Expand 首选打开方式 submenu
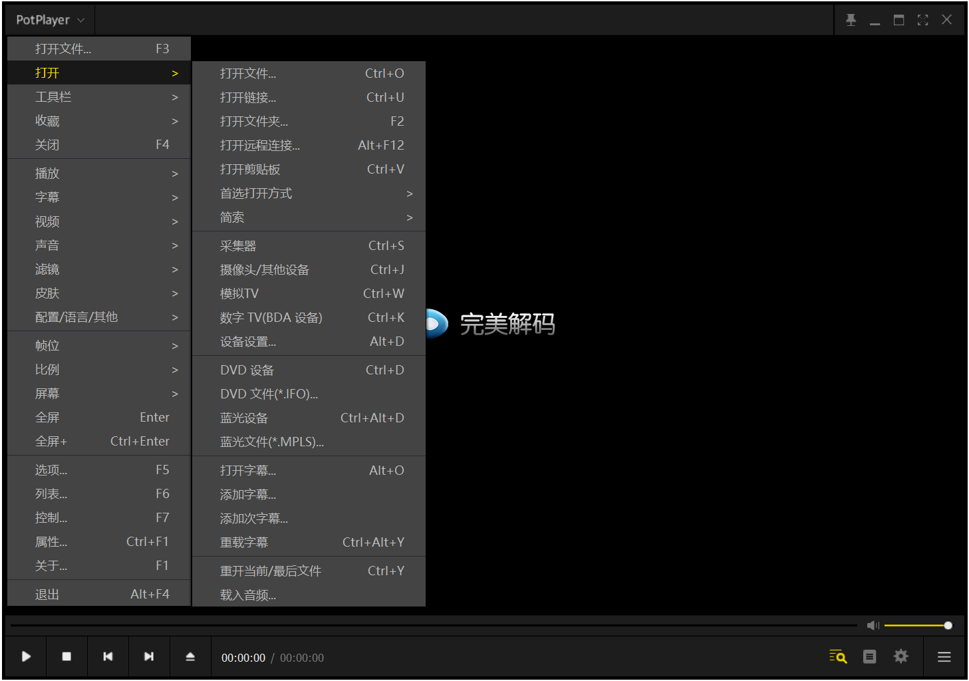The height and width of the screenshot is (681, 969). [x=309, y=194]
